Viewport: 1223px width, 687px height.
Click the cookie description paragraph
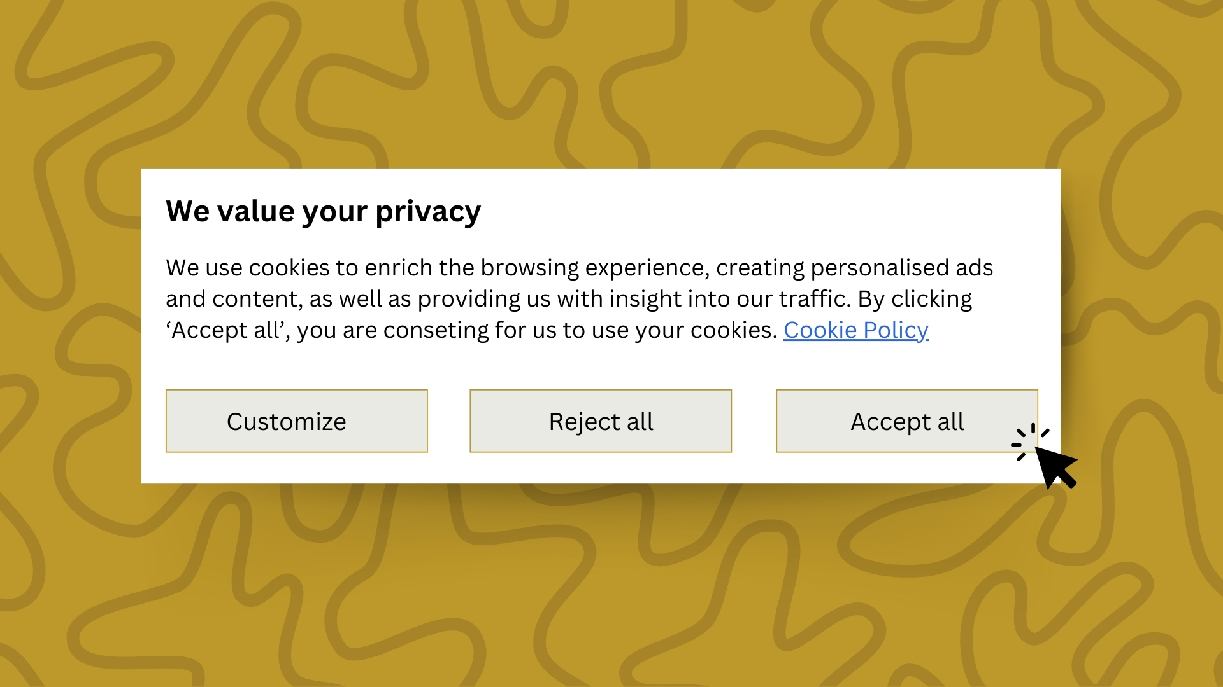pos(579,299)
